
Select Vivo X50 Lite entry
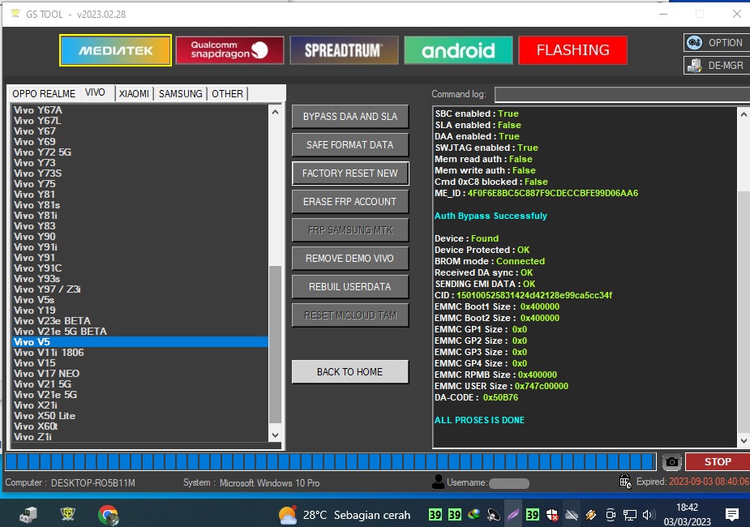click(x=139, y=416)
